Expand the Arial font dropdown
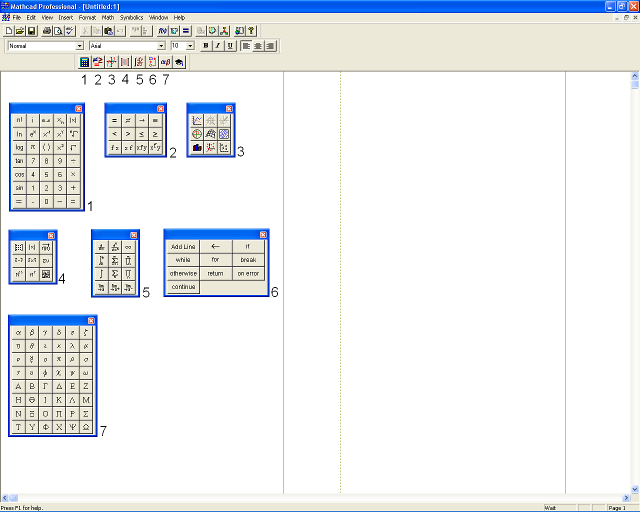Image resolution: width=640 pixels, height=512 pixels. point(161,46)
